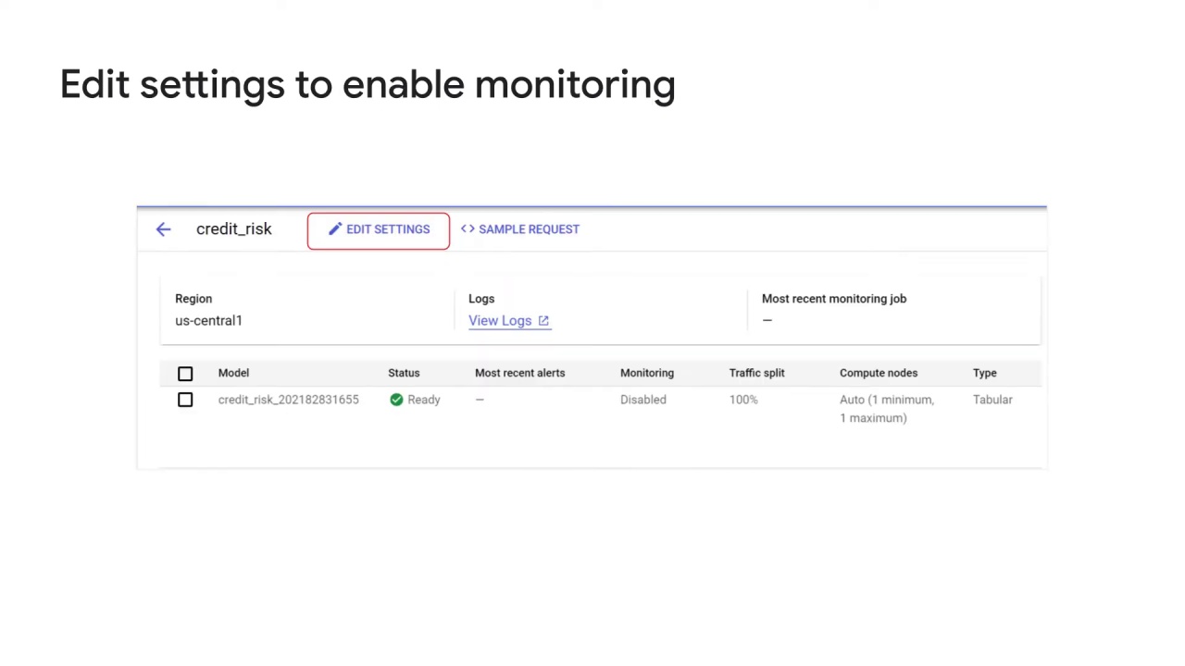Click the Auto (1 minimum, 1 maximum) value
Image resolution: width=1185 pixels, height=666 pixels.
[887, 409]
